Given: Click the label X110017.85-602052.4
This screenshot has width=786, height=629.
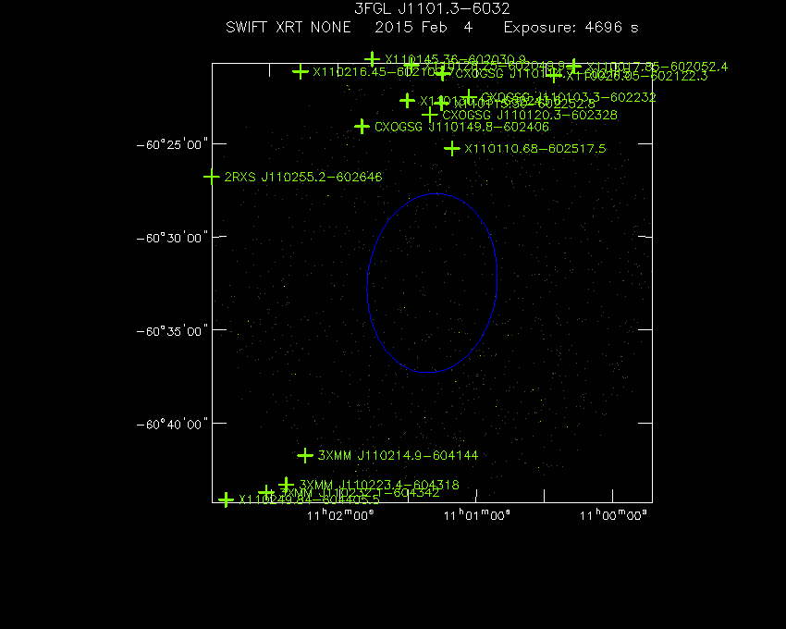Looking at the screenshot, I should [x=657, y=67].
